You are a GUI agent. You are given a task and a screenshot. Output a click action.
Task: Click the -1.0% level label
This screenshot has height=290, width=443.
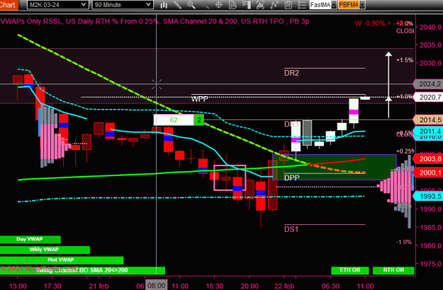coord(404,242)
